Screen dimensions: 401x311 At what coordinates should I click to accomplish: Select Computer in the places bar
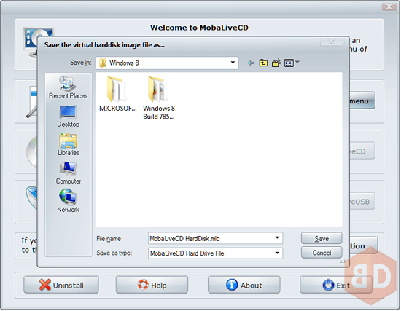[68, 173]
